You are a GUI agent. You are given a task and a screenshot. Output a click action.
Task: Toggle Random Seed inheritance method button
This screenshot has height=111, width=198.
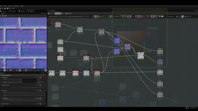pyautogui.click(x=41, y=104)
